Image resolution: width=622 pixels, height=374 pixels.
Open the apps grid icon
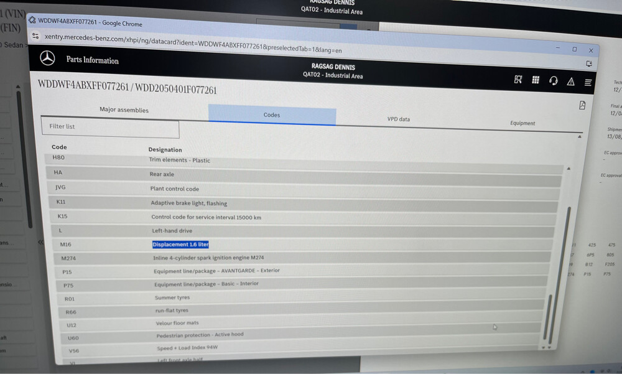[535, 80]
